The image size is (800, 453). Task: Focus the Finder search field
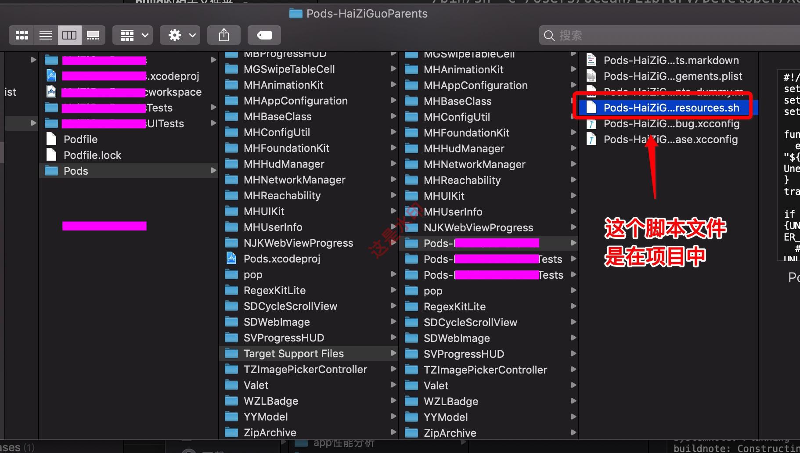tap(670, 35)
